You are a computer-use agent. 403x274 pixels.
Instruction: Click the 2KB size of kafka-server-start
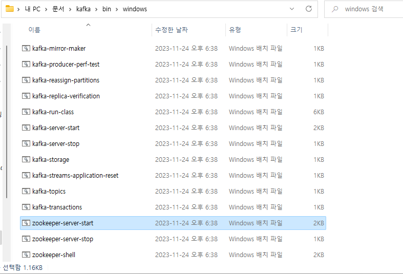[319, 128]
